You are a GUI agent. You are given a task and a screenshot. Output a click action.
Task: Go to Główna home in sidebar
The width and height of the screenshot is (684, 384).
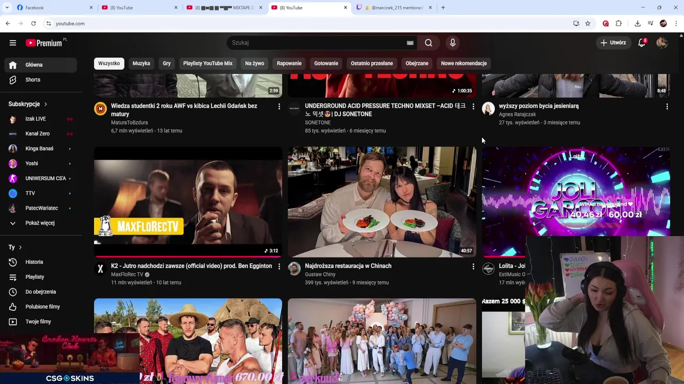pyautogui.click(x=41, y=65)
